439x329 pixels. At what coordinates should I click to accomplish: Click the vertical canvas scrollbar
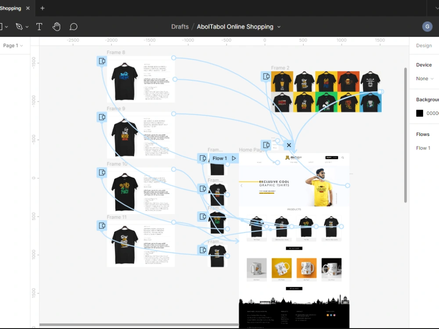click(405, 135)
